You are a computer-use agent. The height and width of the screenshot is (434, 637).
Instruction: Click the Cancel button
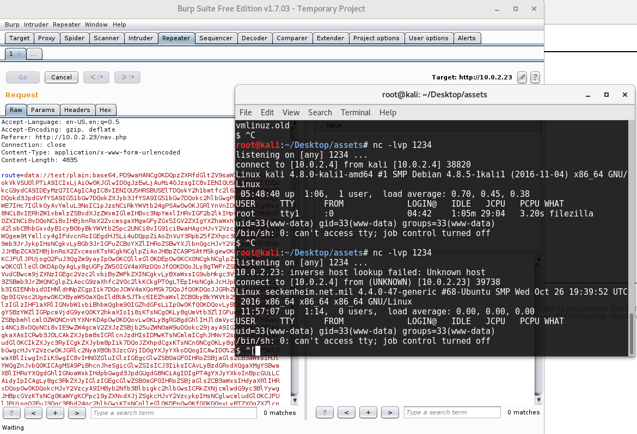click(62, 77)
